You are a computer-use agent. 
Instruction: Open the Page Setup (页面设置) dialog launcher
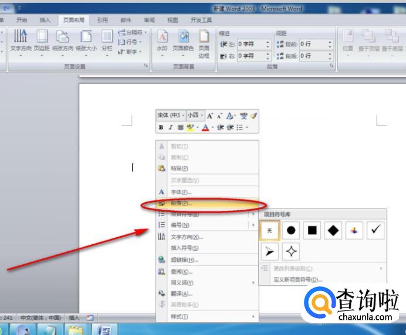pos(146,66)
